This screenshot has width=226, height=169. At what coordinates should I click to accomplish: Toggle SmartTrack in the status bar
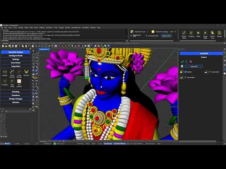pyautogui.click(x=108, y=144)
